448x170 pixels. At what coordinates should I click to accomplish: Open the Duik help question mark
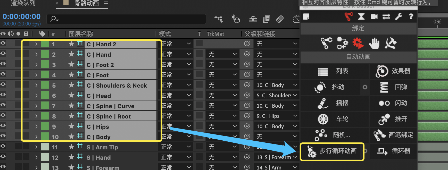point(411,17)
